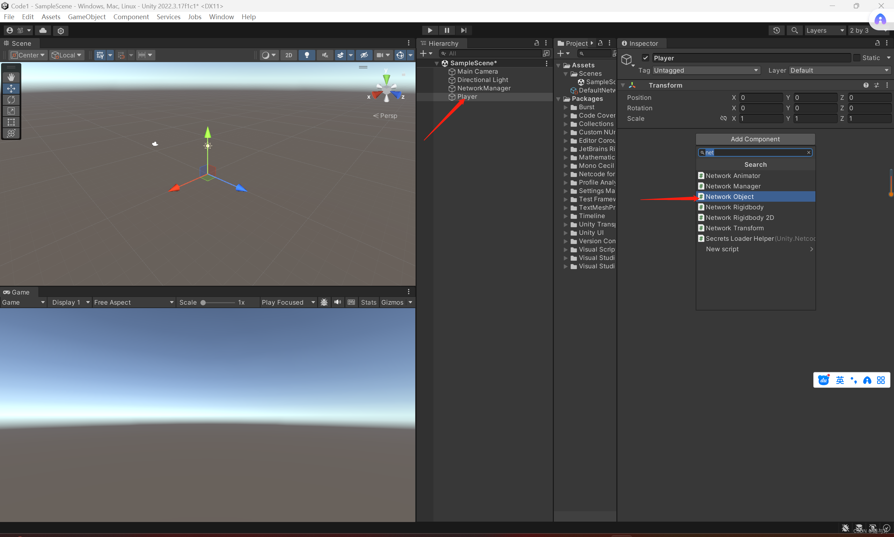The width and height of the screenshot is (894, 537).
Task: Disable the Player active checkbox
Action: (646, 58)
